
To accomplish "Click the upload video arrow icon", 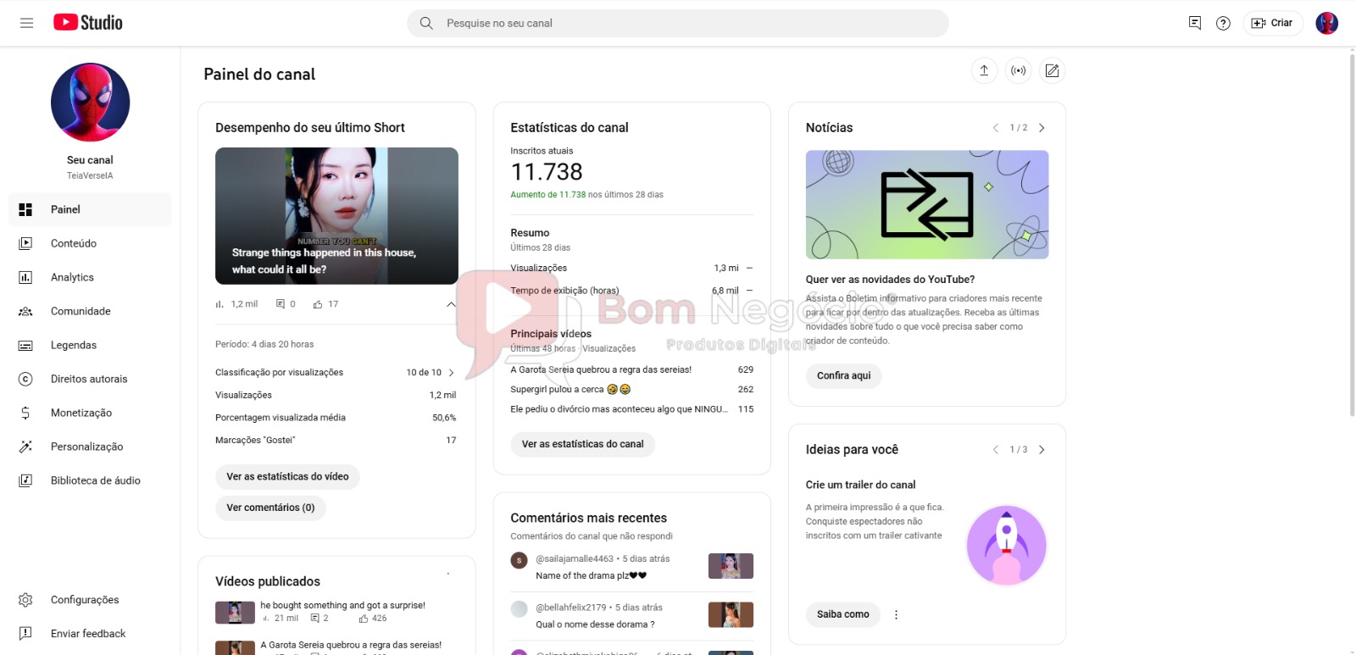I will [x=984, y=70].
